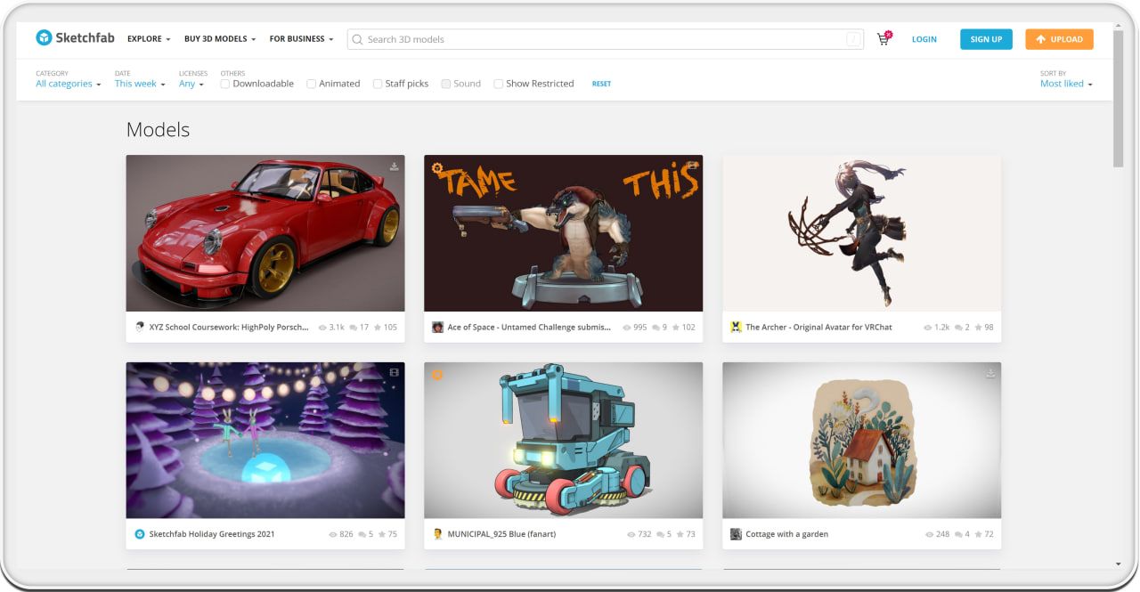
Task: Open the Most liked sort dropdown
Action: pyautogui.click(x=1065, y=84)
